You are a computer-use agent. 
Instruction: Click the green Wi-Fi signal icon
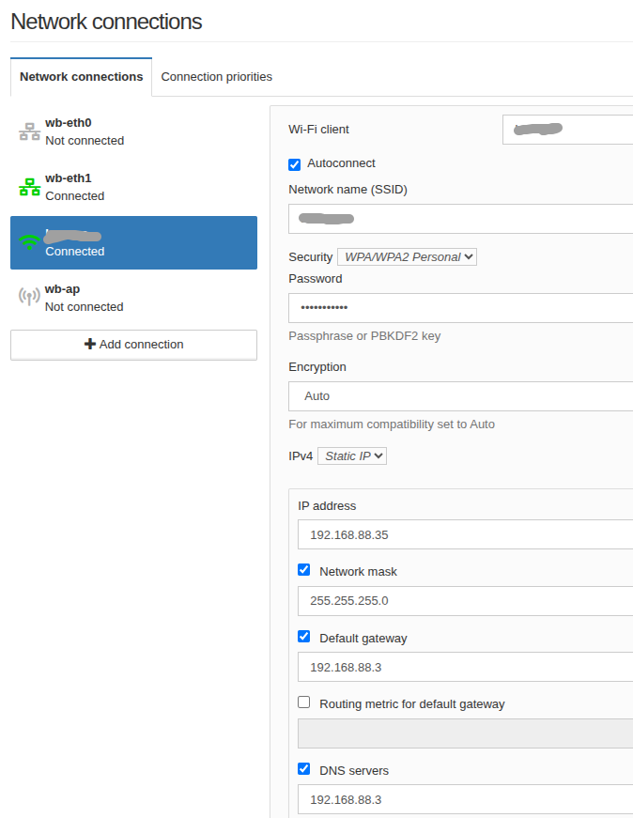click(x=29, y=242)
